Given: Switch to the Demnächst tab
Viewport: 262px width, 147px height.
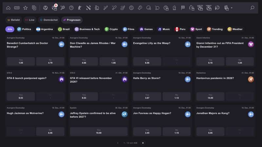Looking at the screenshot, I should (49, 20).
